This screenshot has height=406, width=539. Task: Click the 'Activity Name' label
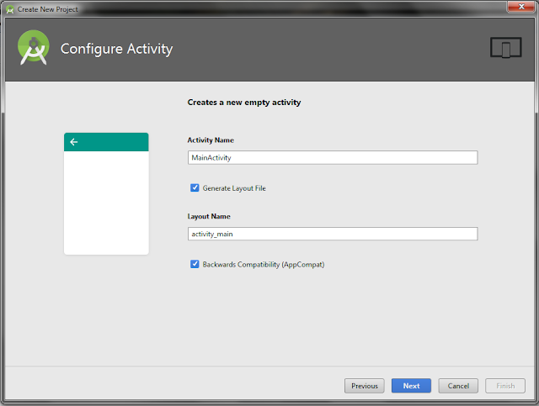211,140
